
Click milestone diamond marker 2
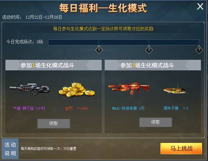tap(149, 50)
